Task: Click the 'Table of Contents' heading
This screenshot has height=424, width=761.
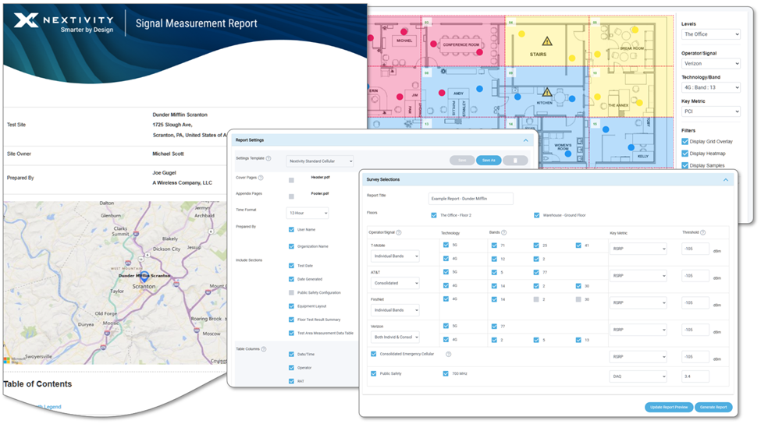Action: coord(37,383)
